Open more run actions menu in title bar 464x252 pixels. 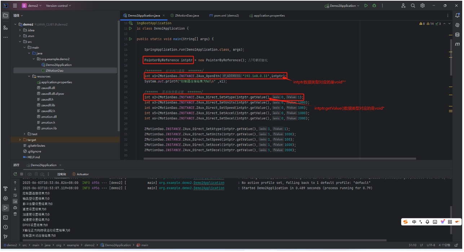click(383, 6)
